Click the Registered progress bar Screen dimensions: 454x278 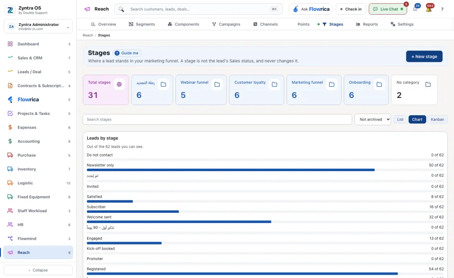coord(265,274)
